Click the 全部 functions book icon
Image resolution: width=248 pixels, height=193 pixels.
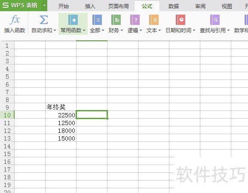(x=97, y=20)
